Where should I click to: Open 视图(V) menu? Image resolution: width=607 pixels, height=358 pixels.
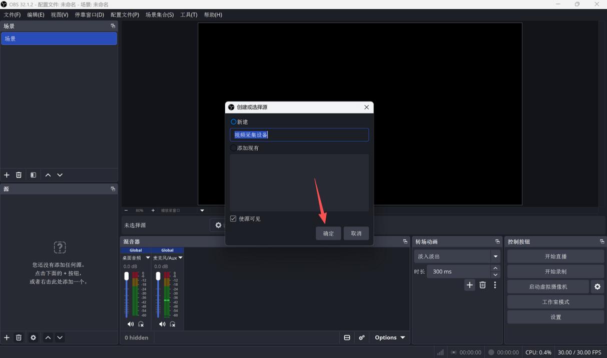tap(59, 15)
